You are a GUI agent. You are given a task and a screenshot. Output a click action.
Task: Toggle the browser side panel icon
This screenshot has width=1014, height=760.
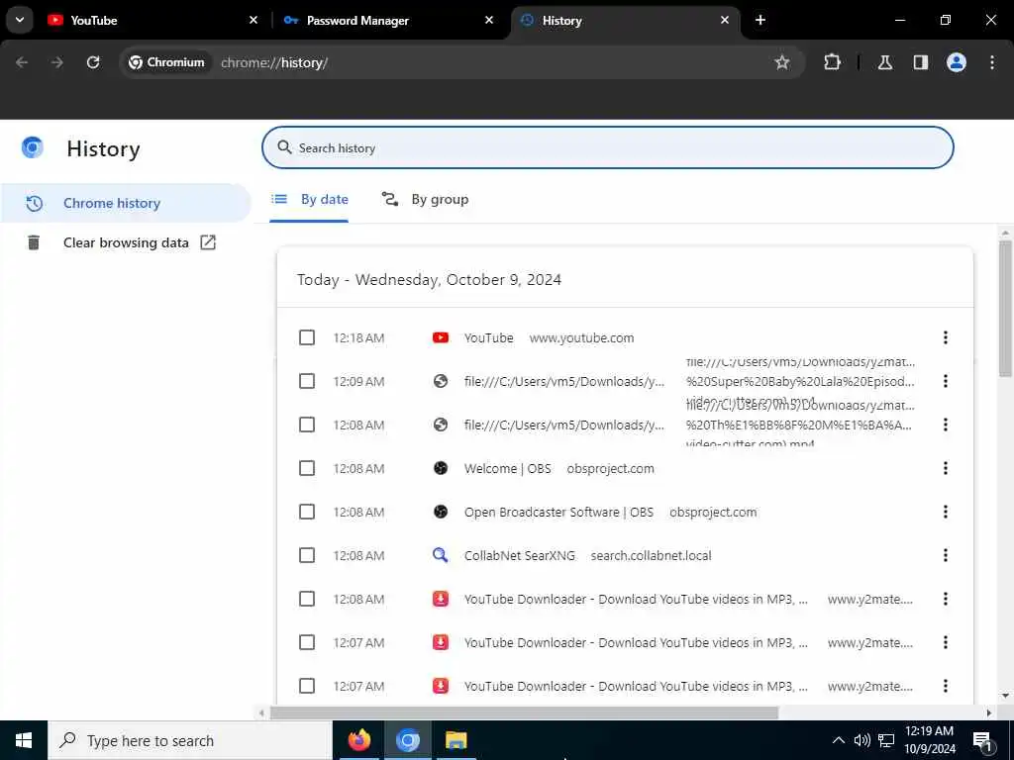tap(921, 62)
